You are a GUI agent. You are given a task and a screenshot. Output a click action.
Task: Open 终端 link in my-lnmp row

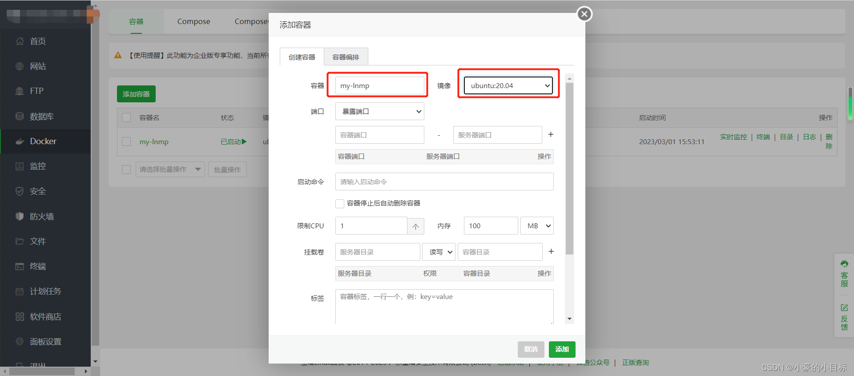763,137
